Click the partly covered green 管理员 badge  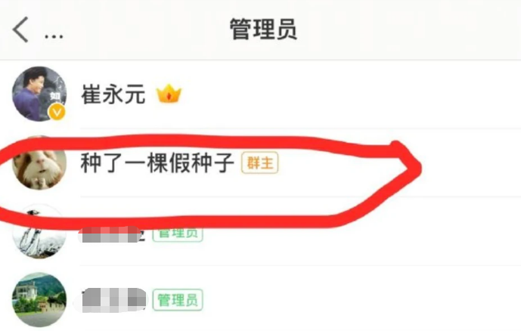pos(178,234)
